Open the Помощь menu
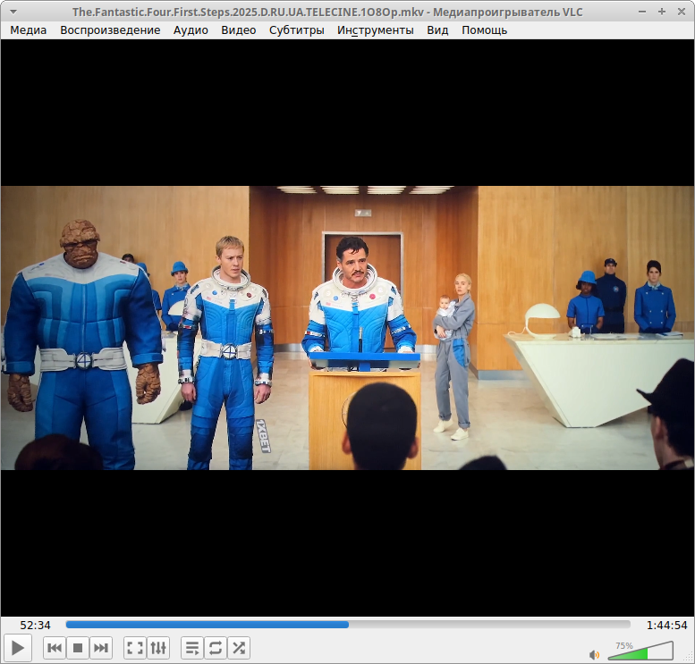695x664 pixels. pos(485,30)
